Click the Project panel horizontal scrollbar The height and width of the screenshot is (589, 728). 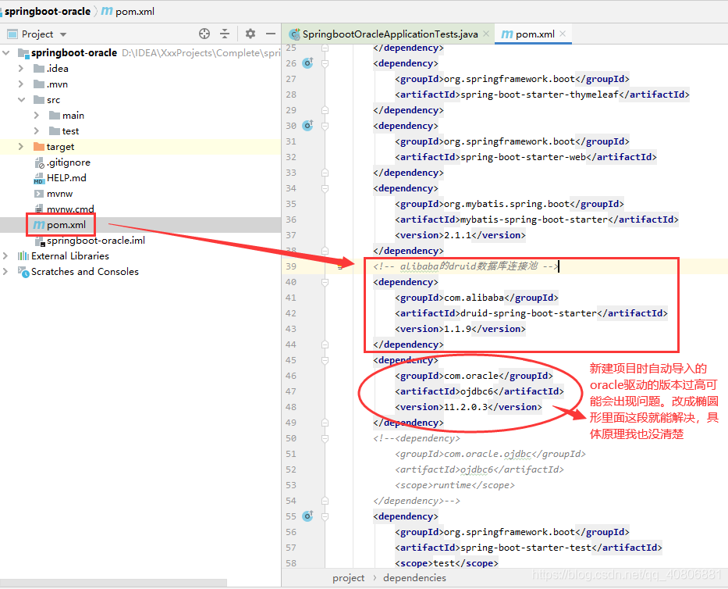[x=114, y=583]
